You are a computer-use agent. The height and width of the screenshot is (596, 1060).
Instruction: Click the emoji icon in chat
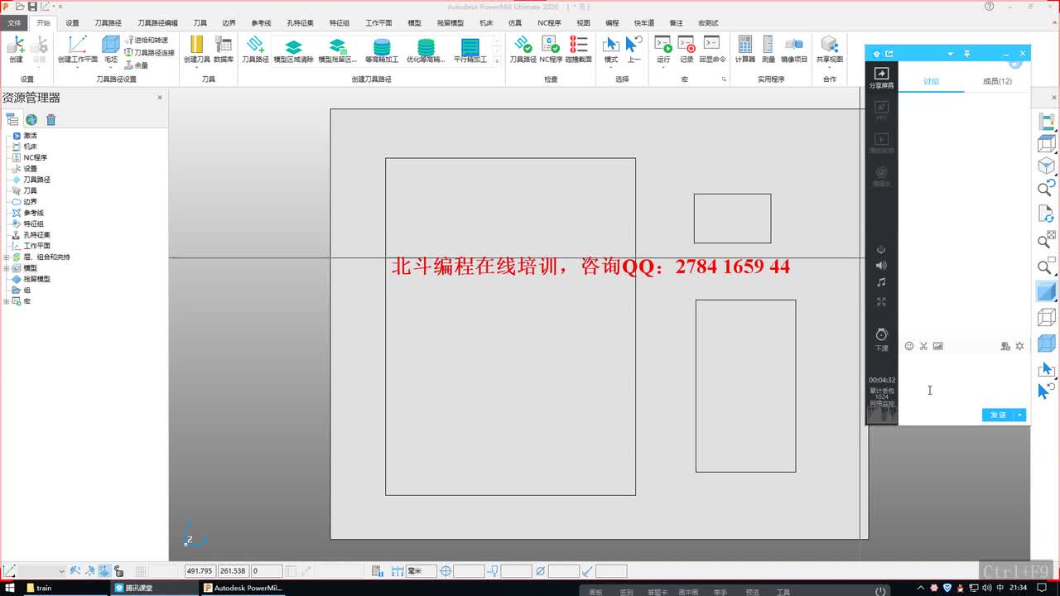click(x=909, y=346)
